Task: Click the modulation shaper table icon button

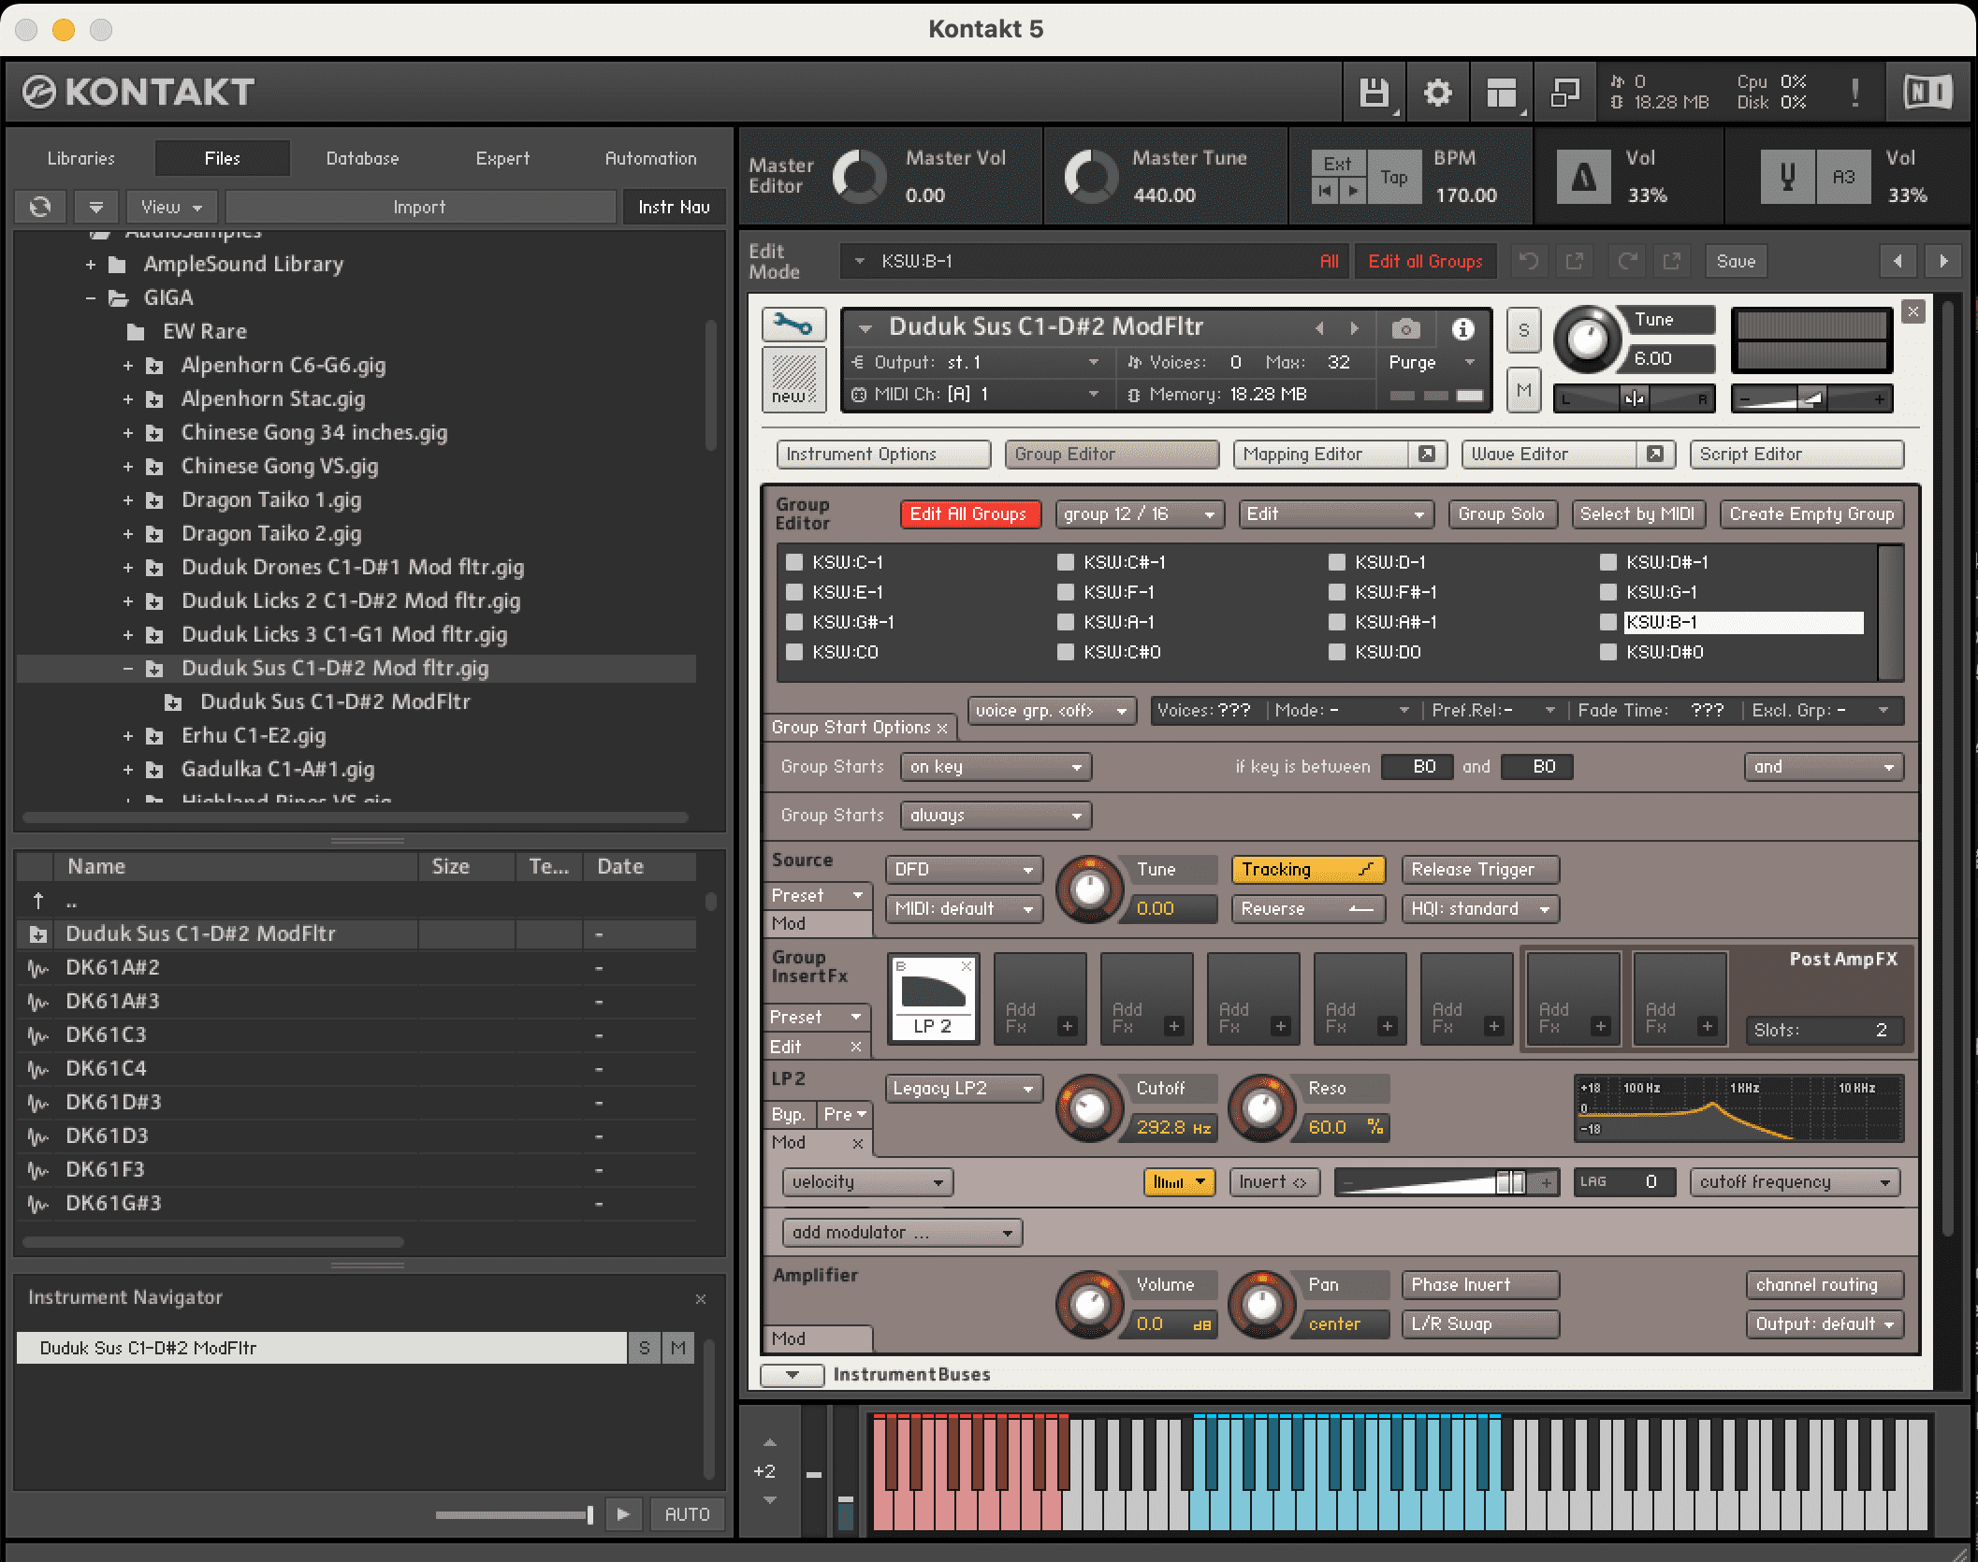Action: tap(1179, 1181)
